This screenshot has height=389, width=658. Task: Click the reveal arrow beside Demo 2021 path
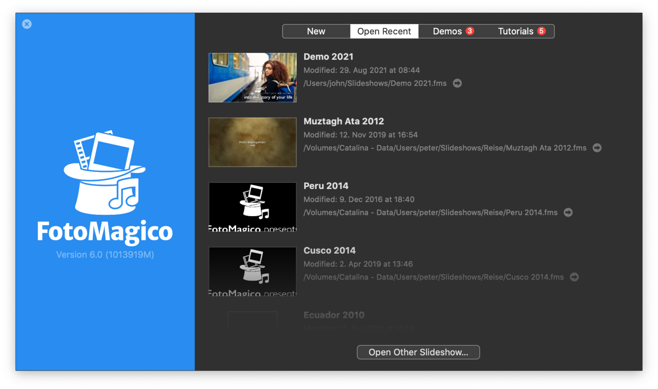tap(458, 83)
